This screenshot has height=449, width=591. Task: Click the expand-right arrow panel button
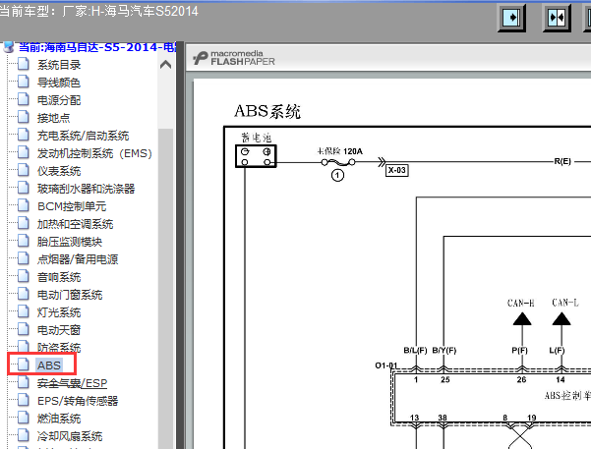(511, 18)
